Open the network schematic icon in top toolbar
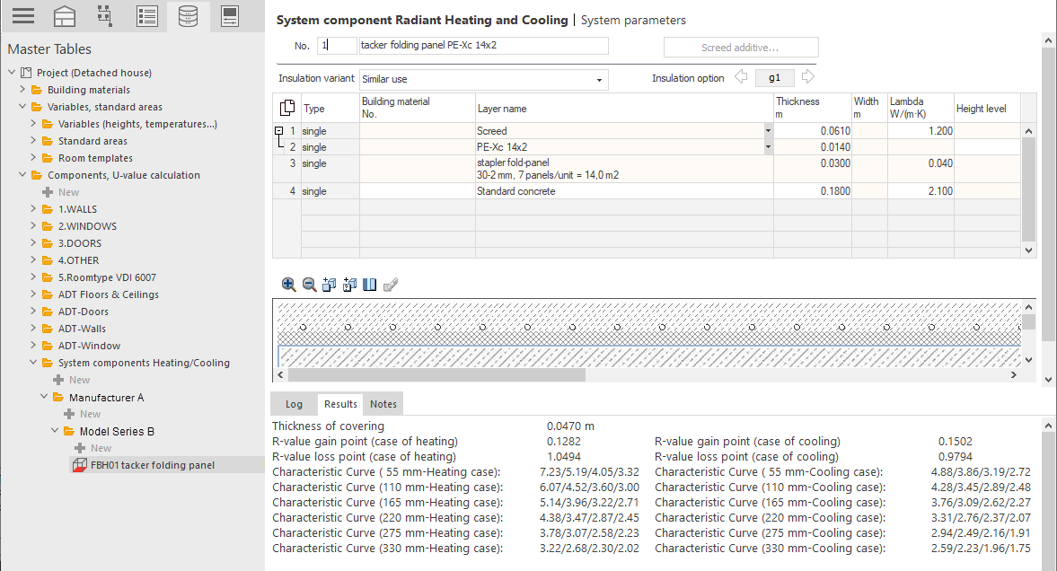Screen dimensions: 1057x571 105,16
